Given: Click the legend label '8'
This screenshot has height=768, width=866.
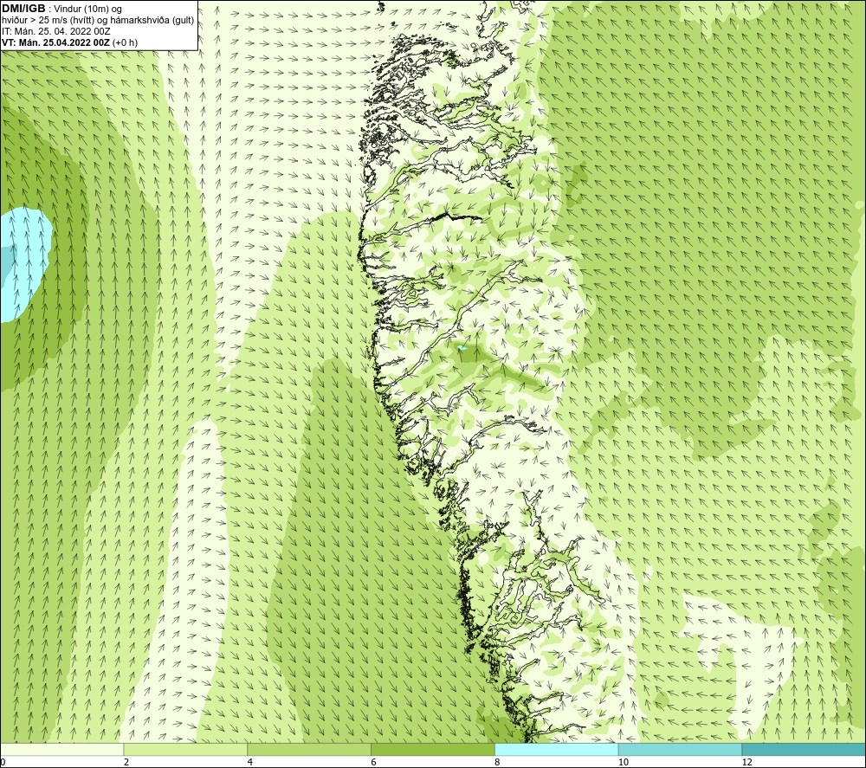Looking at the screenshot, I should pyautogui.click(x=497, y=762).
